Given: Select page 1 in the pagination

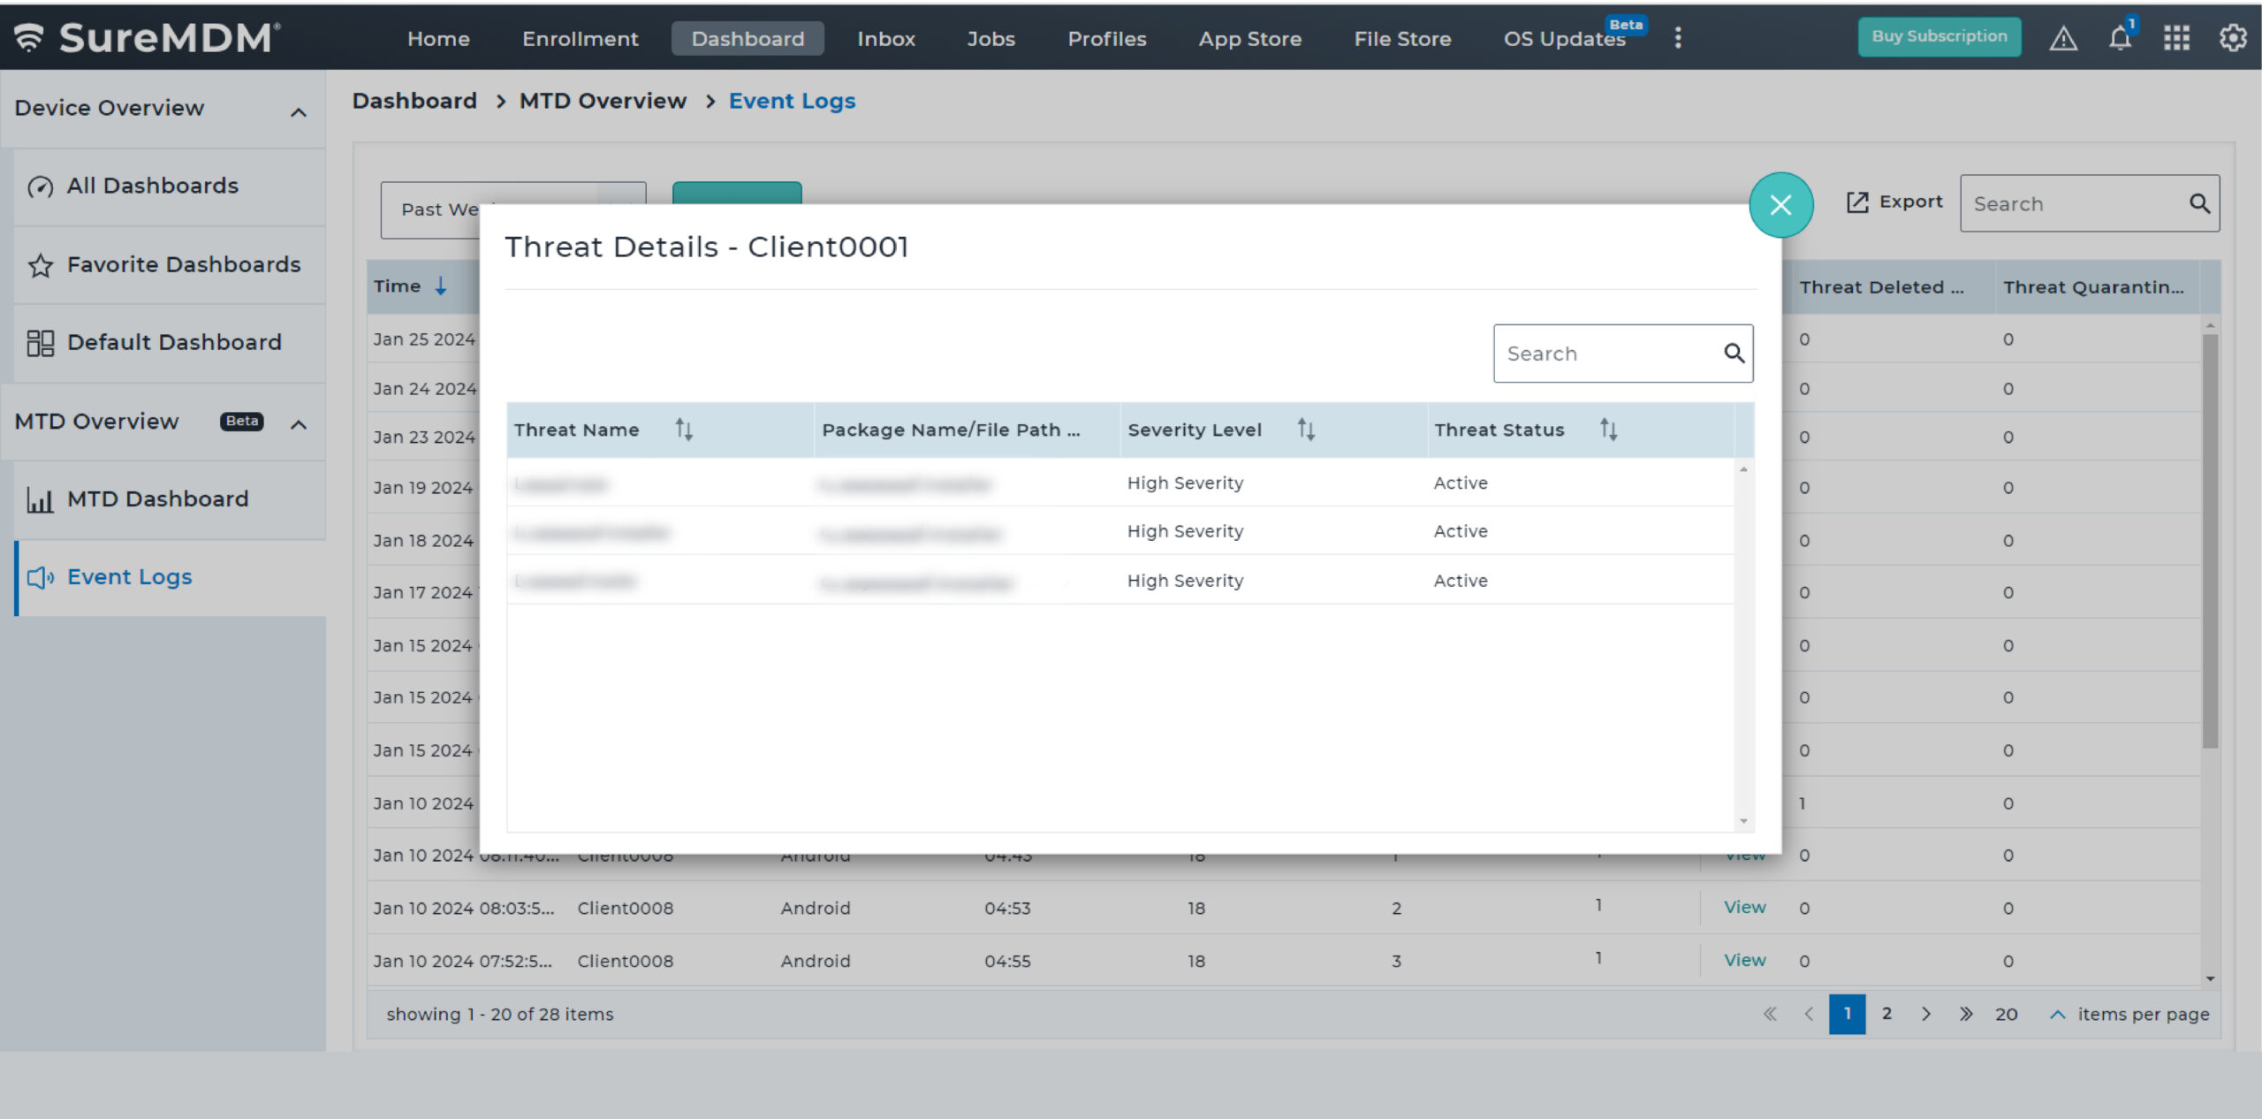Looking at the screenshot, I should click(x=1847, y=1014).
